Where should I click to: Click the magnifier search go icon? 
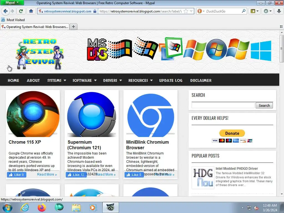pos(244,11)
